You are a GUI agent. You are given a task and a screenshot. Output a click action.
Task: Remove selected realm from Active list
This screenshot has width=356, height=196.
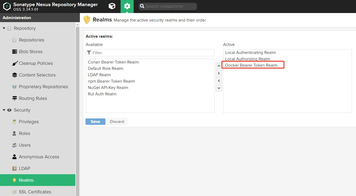219,81
